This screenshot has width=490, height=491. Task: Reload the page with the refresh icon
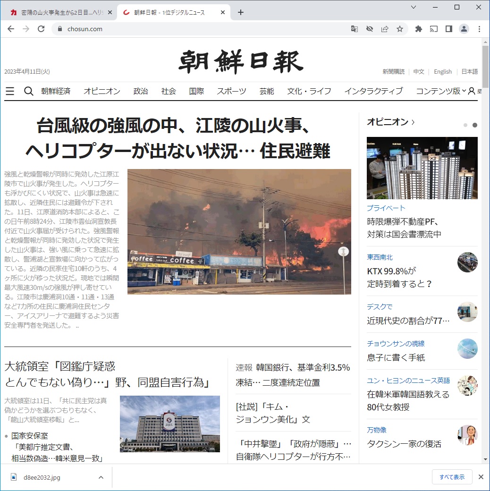(41, 29)
